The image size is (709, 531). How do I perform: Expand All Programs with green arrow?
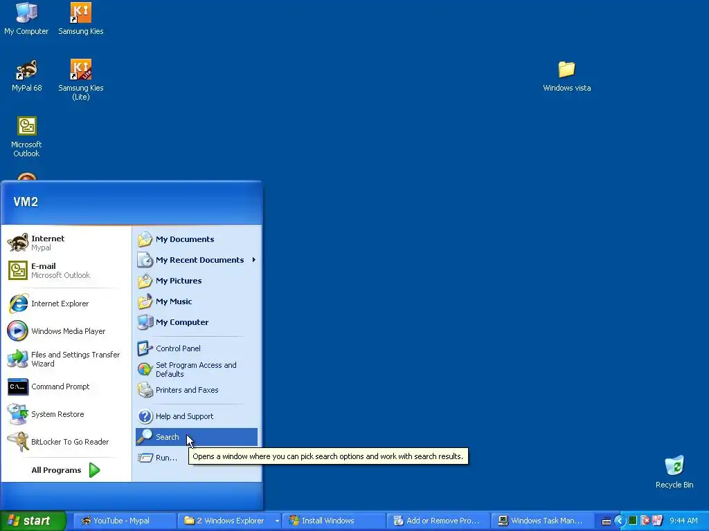66,470
